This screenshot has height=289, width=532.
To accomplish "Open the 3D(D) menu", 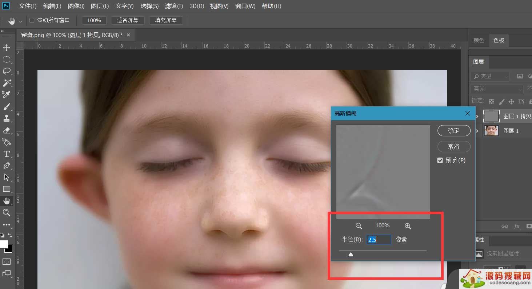I will (x=197, y=6).
